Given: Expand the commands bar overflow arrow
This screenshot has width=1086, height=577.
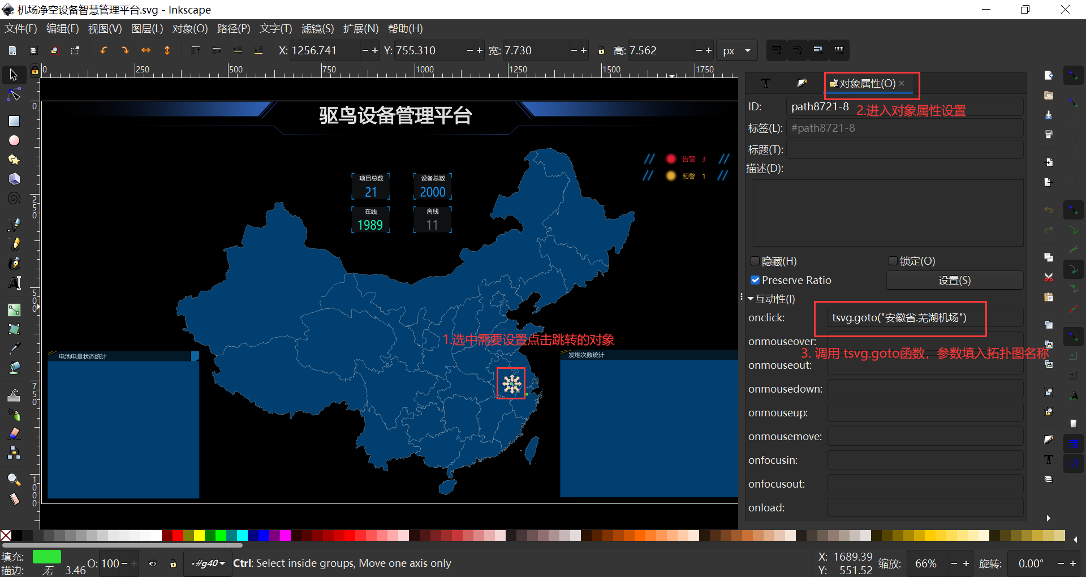Looking at the screenshot, I should pyautogui.click(x=1048, y=518).
